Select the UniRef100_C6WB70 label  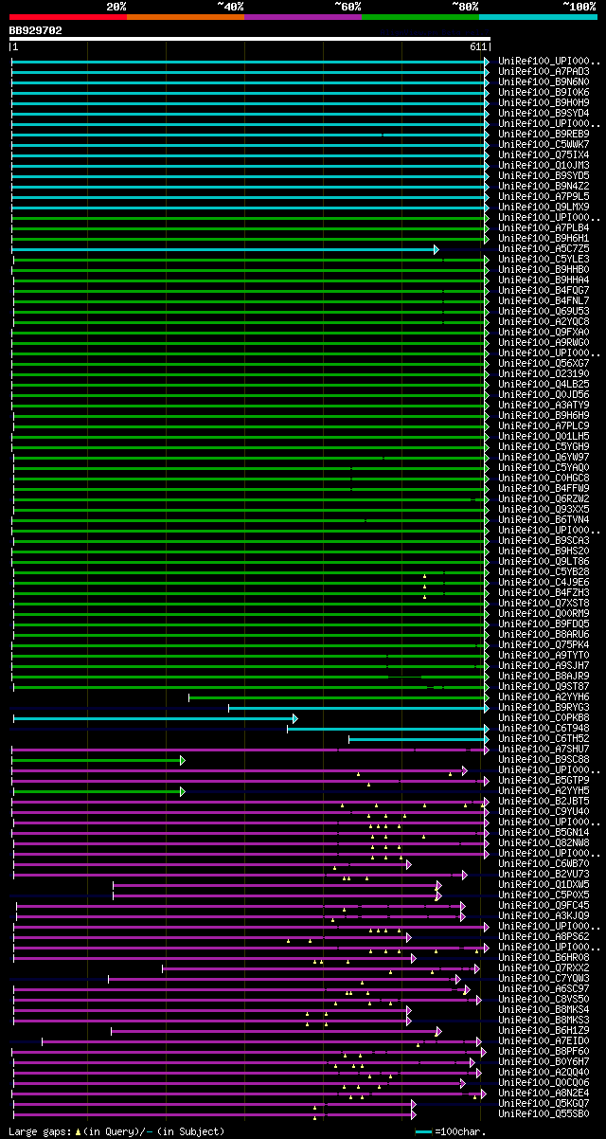tap(544, 863)
